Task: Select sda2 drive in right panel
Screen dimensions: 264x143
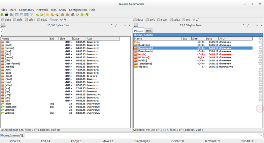Action: [175, 20]
